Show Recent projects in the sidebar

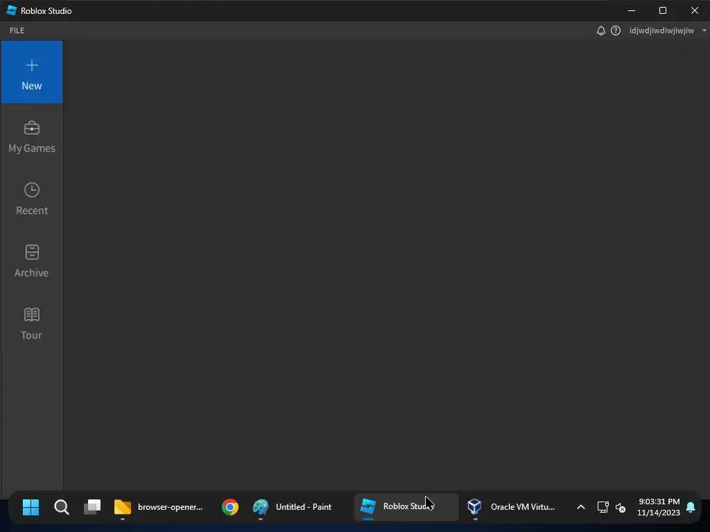click(32, 199)
